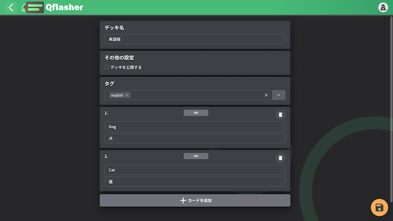The height and width of the screenshot is (221, 393).
Task: Click the タグ heading
Action: tap(109, 84)
